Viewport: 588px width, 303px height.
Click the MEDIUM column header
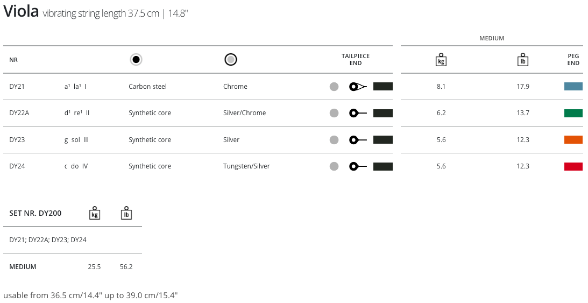coord(492,38)
